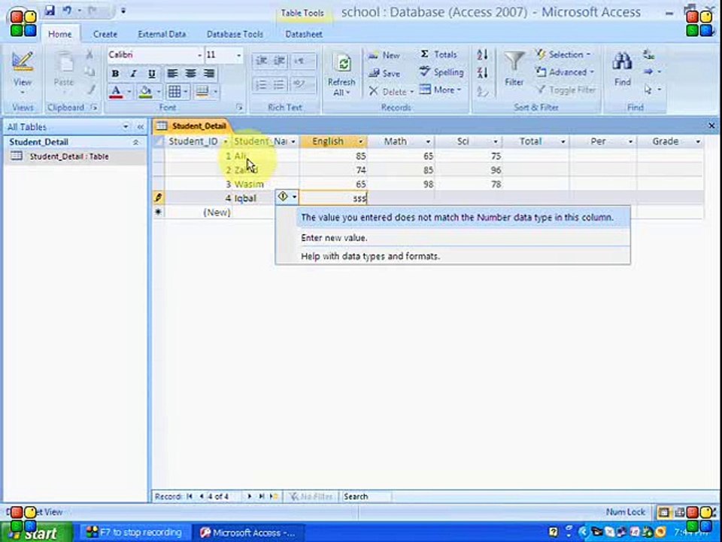Click the Refresh All button
722x542 pixels.
click(341, 75)
